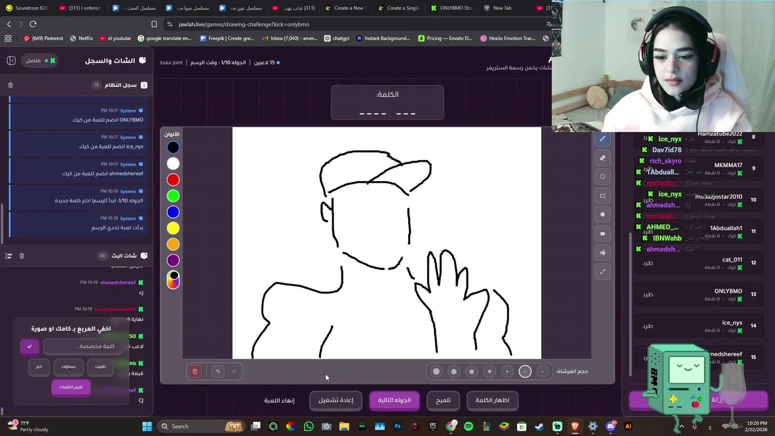
Task: Go back in browser
Action: pos(8,24)
